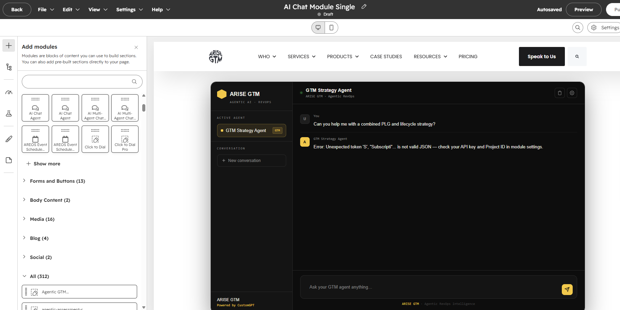Open the RESOURCES dropdown in site nav
The height and width of the screenshot is (310, 620).
point(430,56)
